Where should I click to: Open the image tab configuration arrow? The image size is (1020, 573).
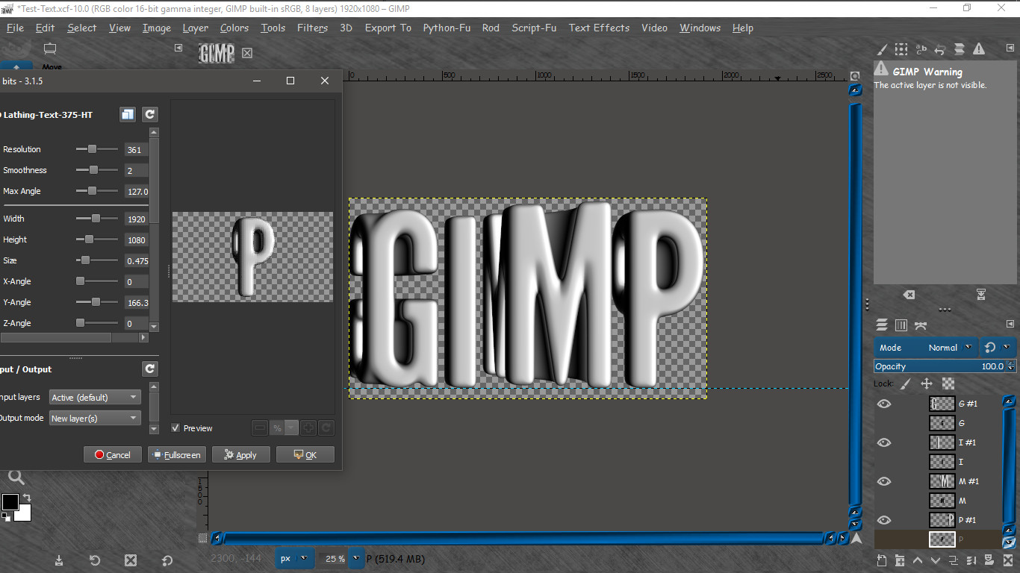[178, 48]
